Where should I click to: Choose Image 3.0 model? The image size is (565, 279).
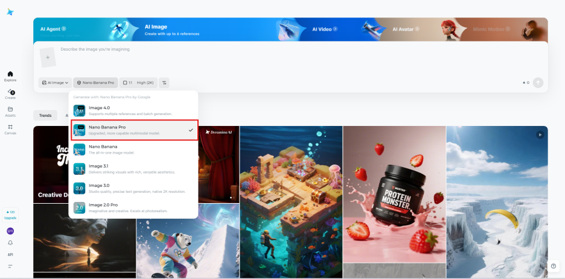click(133, 188)
